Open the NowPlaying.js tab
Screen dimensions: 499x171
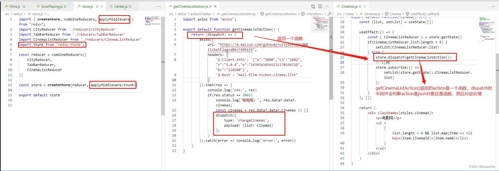point(51,6)
